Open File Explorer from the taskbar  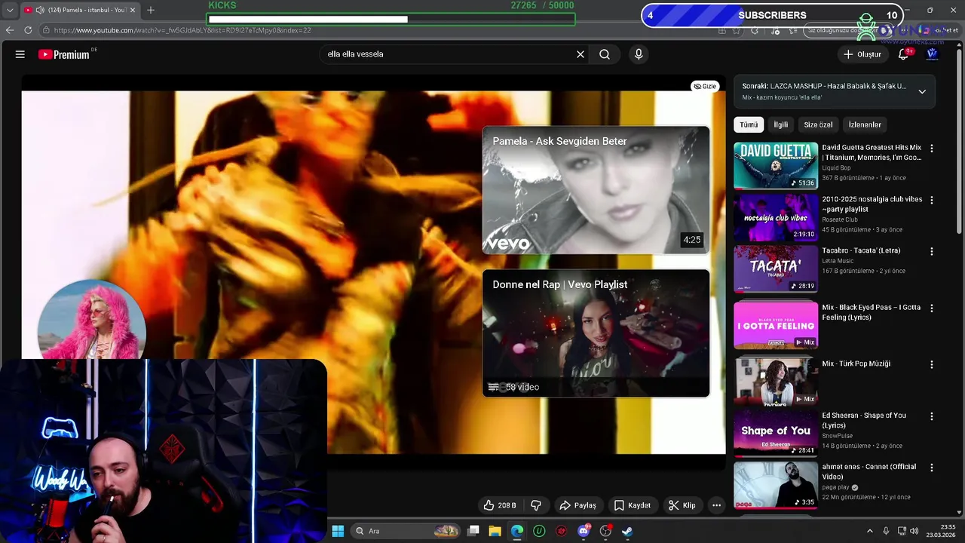495,531
